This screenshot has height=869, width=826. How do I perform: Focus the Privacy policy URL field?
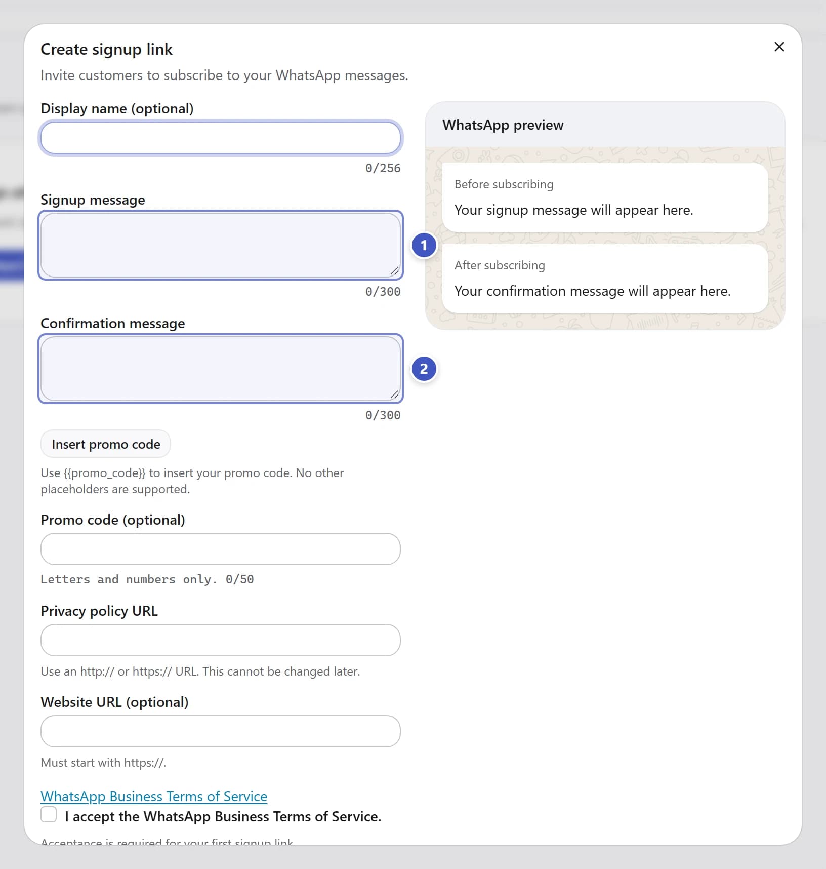[x=221, y=640]
